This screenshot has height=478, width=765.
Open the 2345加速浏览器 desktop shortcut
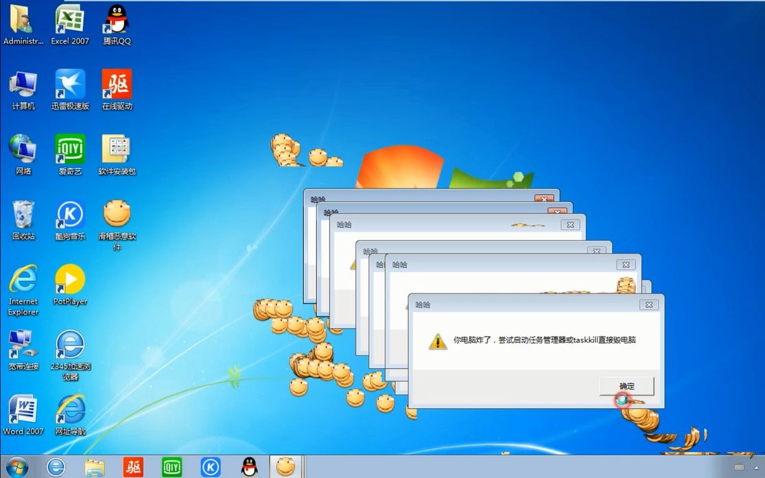click(70, 355)
